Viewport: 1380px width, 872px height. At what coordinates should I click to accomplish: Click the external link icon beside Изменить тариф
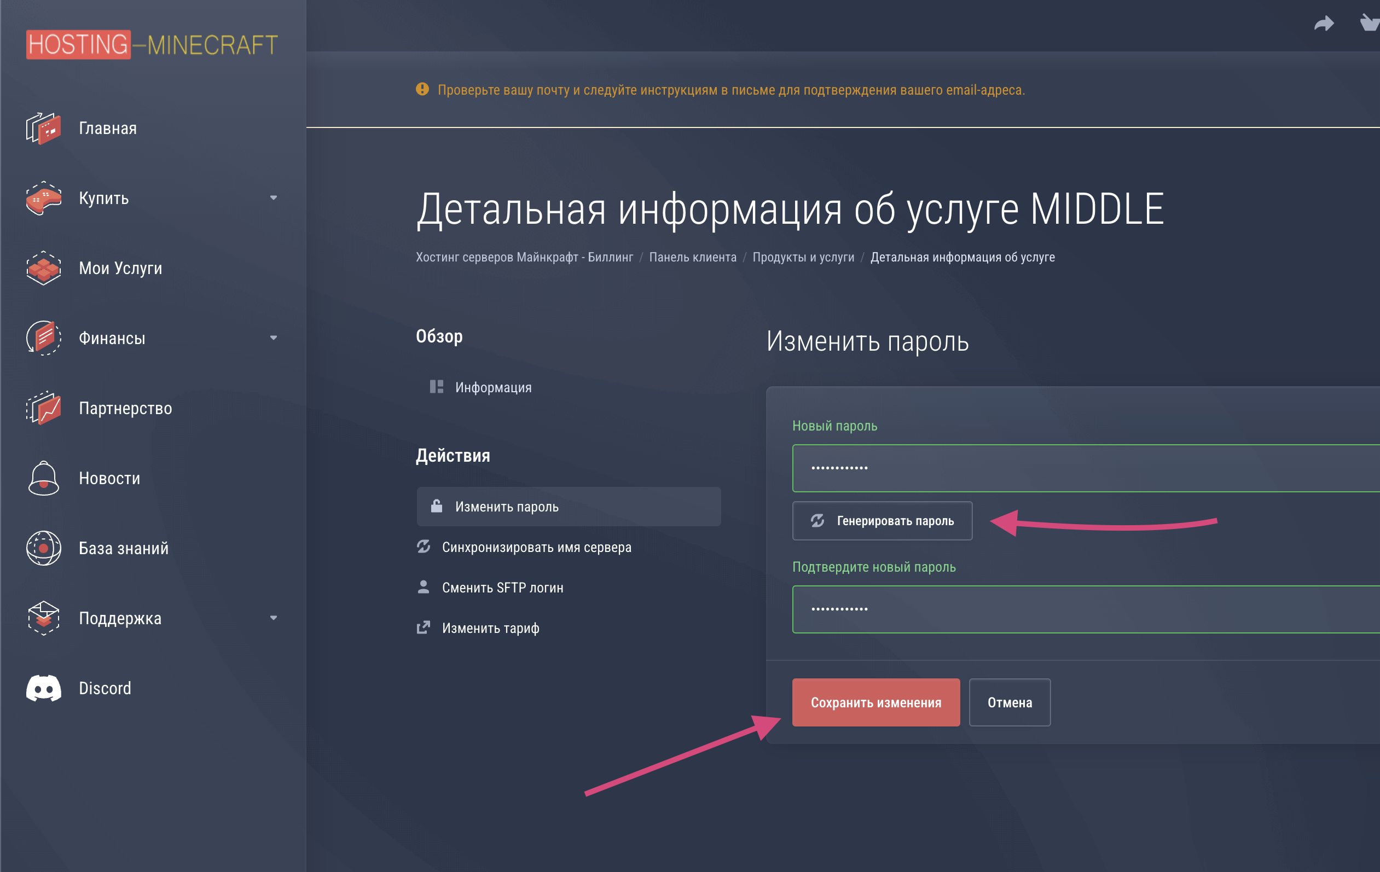[x=424, y=627]
